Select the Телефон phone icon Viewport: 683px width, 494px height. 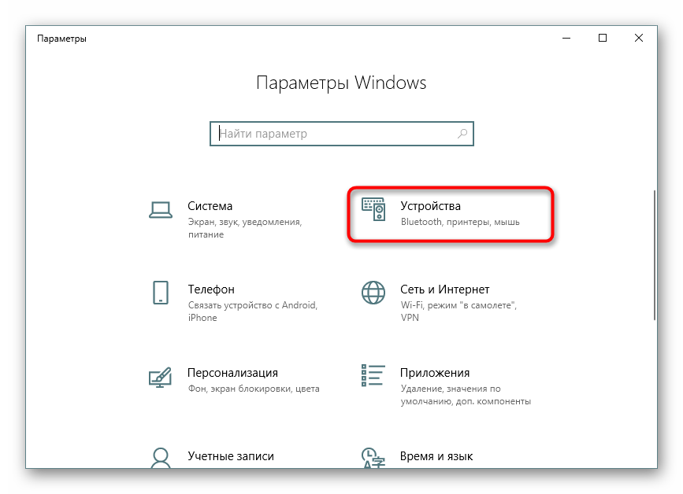(x=160, y=292)
